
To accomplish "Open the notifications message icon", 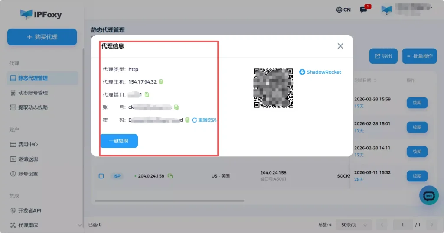I will (x=364, y=10).
